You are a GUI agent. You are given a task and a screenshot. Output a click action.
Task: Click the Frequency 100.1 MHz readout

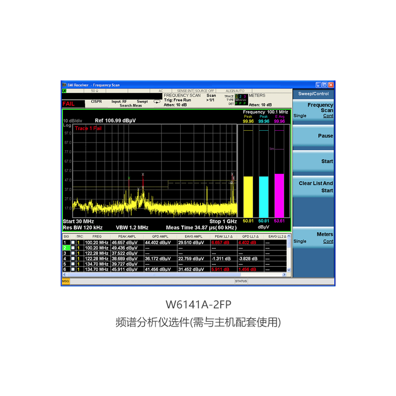265,112
